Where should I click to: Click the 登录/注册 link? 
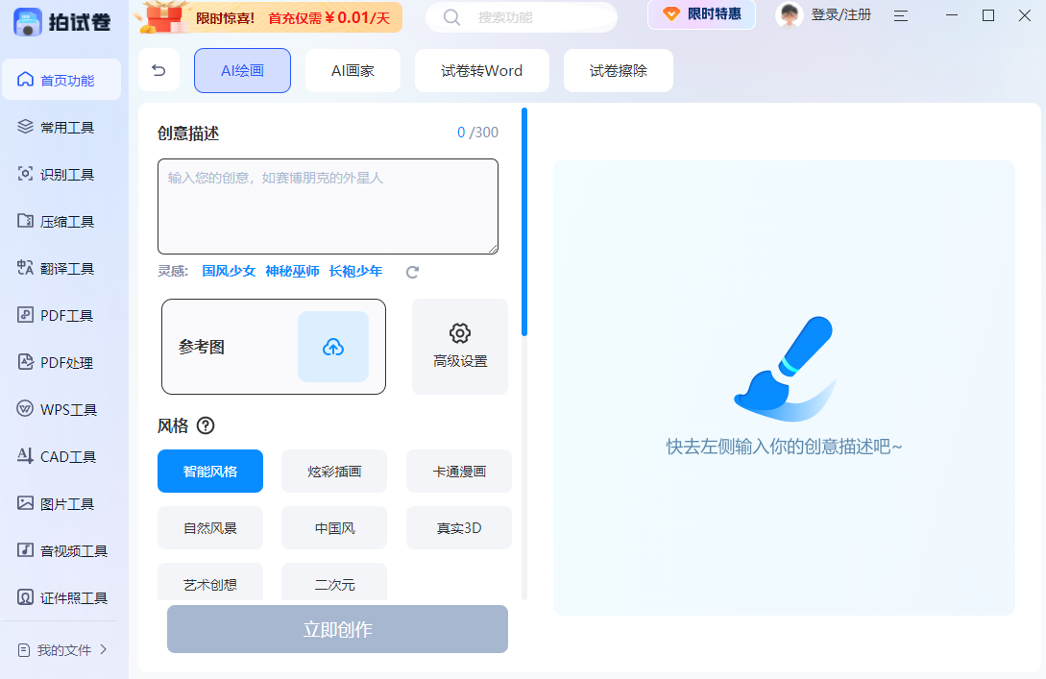click(840, 14)
